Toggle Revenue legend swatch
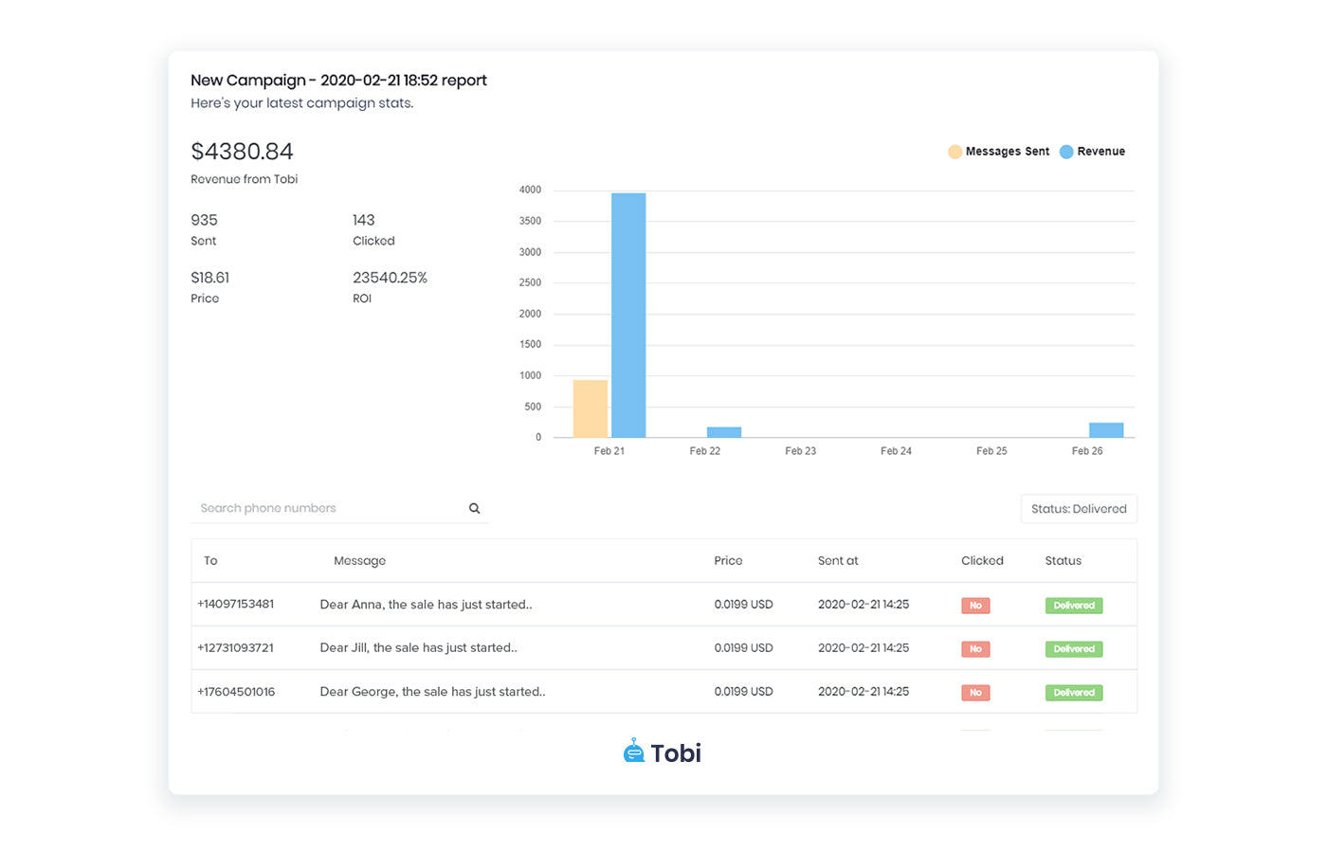Viewport: 1327px width, 853px height. pyautogui.click(x=1066, y=152)
